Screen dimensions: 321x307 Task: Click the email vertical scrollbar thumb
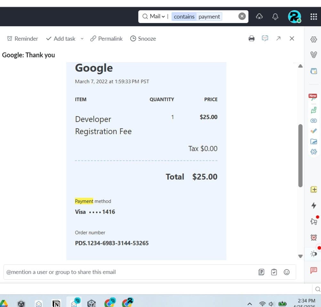pyautogui.click(x=300, y=156)
